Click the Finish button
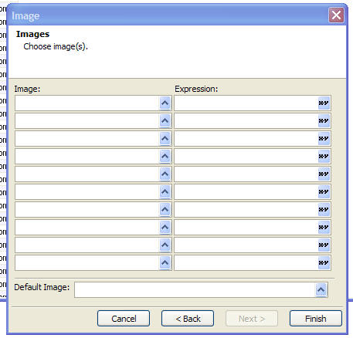Screen dimensions: 353x338 tap(316, 319)
